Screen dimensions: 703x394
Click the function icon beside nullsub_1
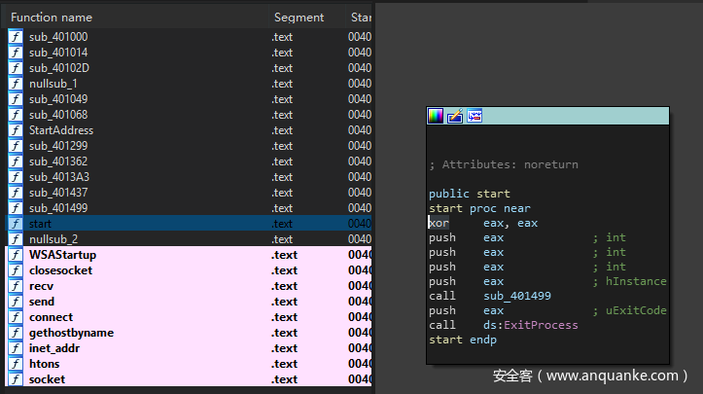pos(17,84)
